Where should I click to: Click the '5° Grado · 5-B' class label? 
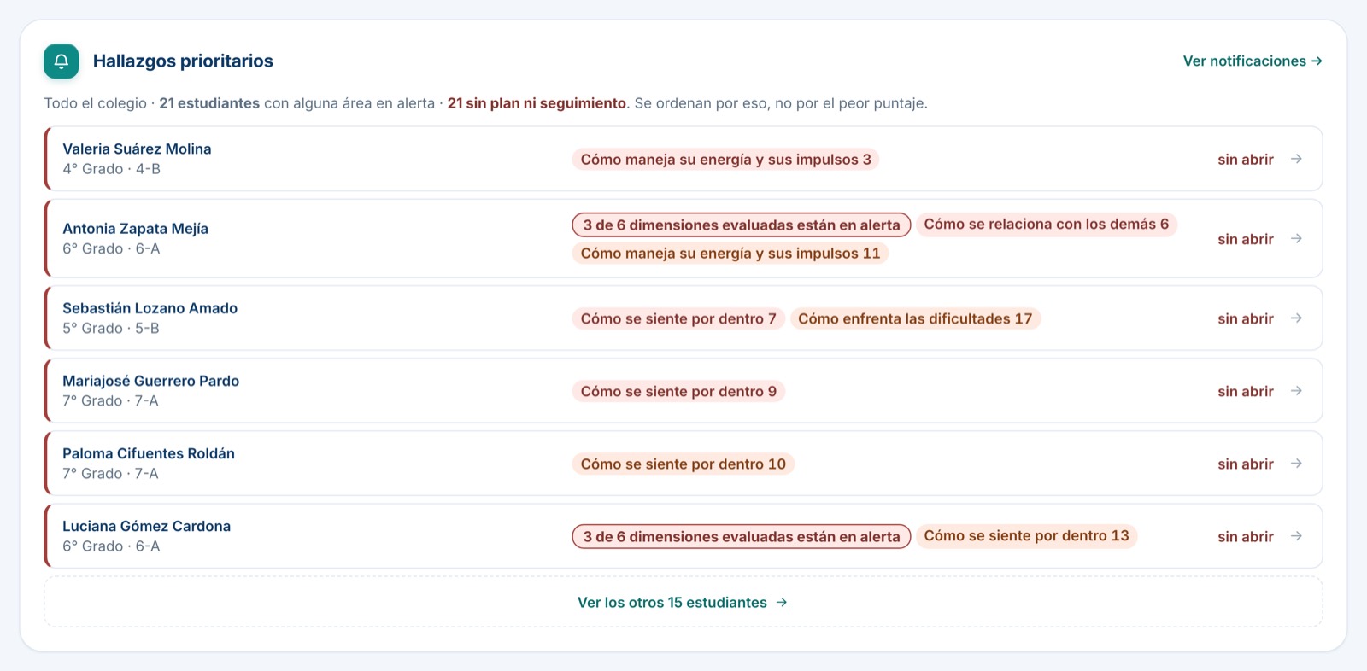111,329
